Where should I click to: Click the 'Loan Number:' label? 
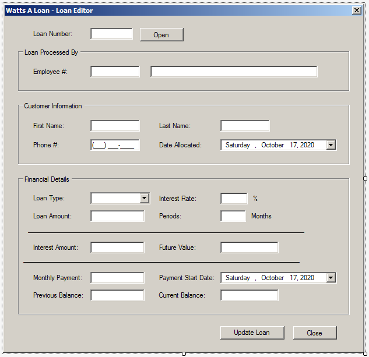(52, 34)
